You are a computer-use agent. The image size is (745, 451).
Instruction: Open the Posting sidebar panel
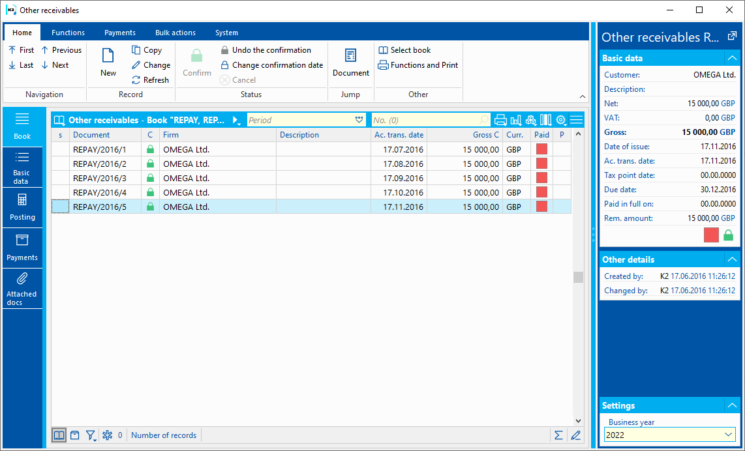[22, 207]
